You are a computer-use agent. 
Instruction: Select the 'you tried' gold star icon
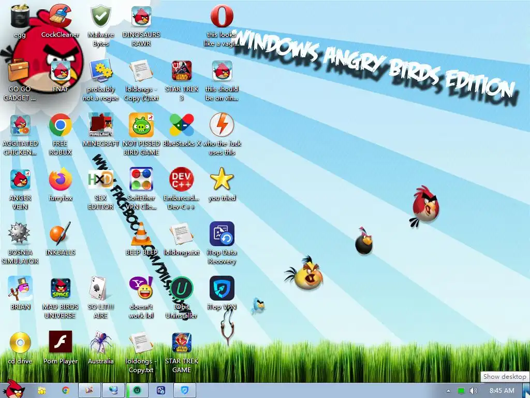pyautogui.click(x=222, y=179)
